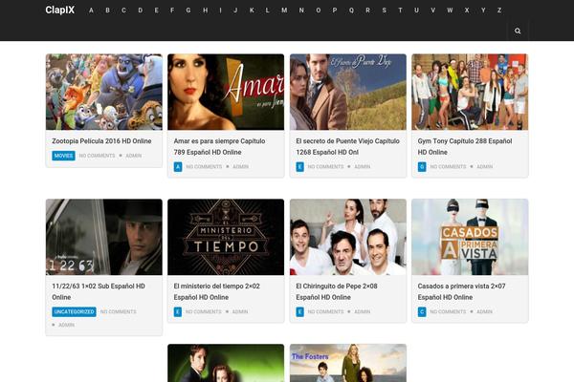Open NO COMMENTS link on Gym Tony card

[x=448, y=167]
